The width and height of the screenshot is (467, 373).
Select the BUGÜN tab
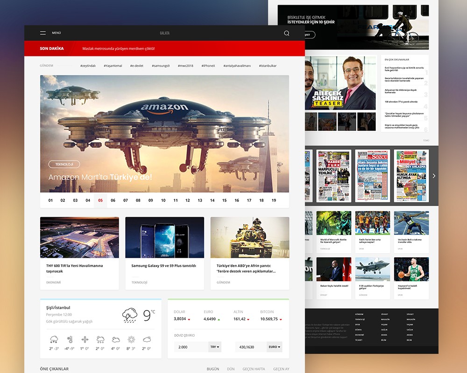(x=212, y=369)
